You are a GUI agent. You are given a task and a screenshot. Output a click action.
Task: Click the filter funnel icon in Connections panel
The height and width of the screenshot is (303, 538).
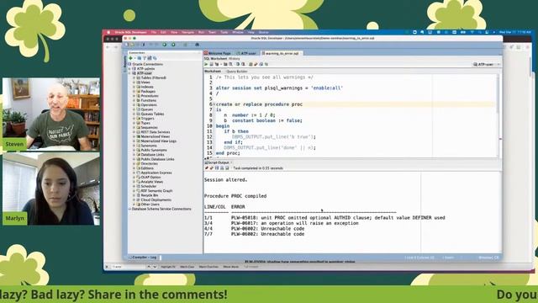point(145,58)
